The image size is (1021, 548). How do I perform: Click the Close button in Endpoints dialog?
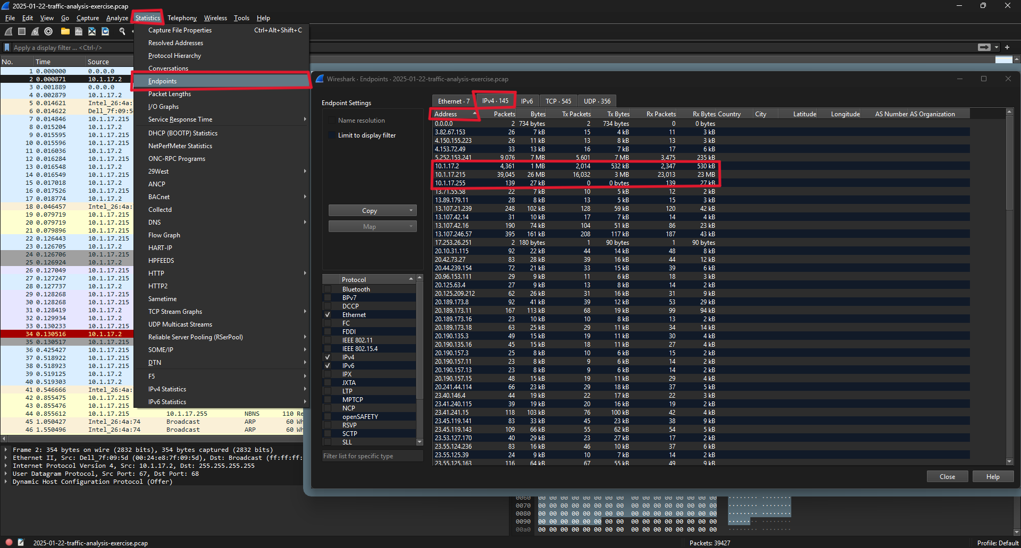click(x=947, y=476)
